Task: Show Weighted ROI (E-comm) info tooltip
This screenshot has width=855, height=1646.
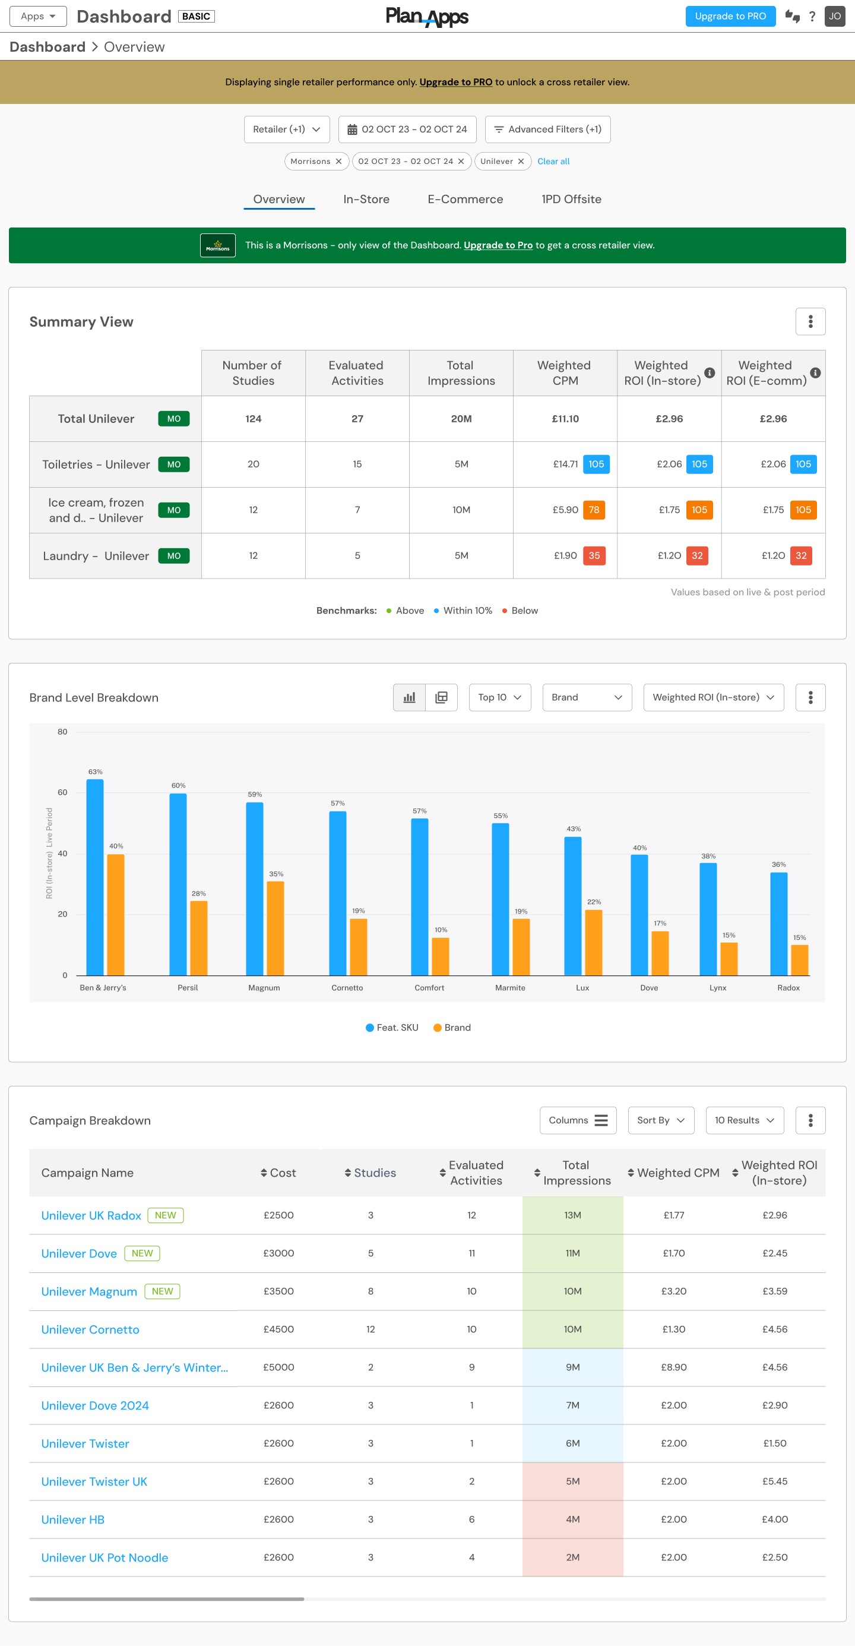Action: 815,372
